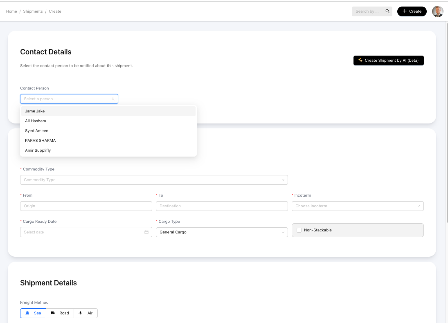Screen dimensions: 448x323
Task: Enable the Non-Stackable checkbox
Action: [299, 230]
